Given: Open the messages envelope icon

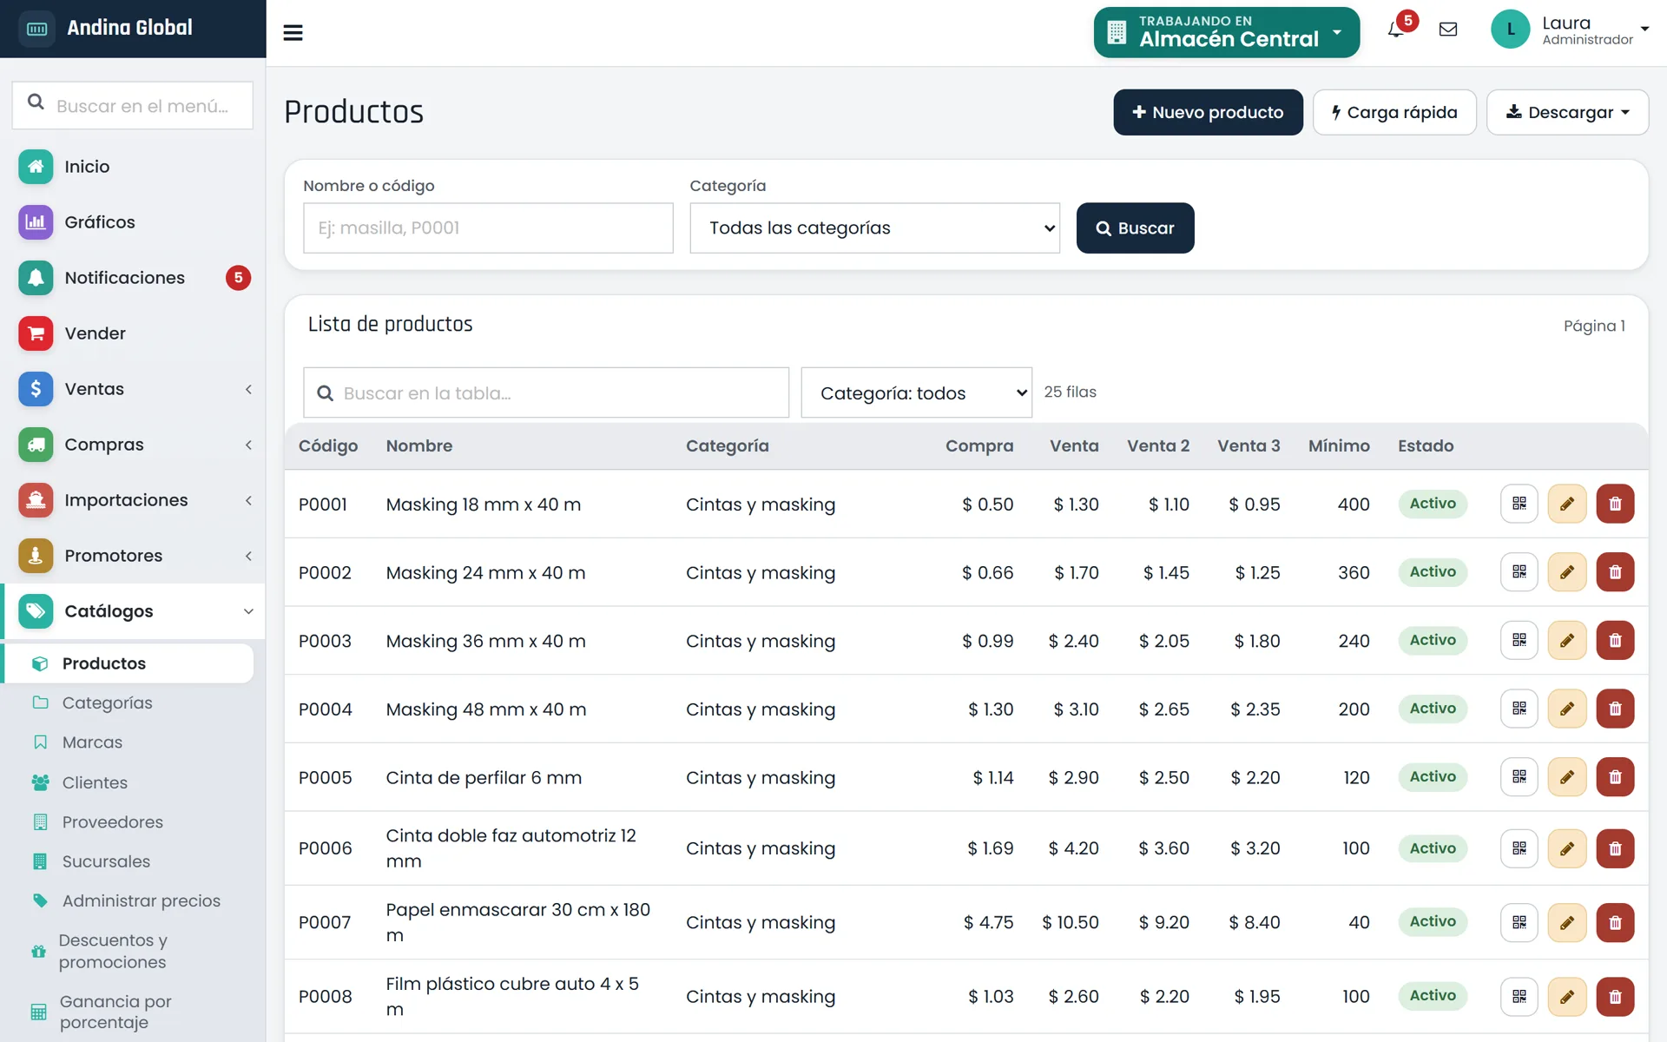Looking at the screenshot, I should [x=1448, y=30].
